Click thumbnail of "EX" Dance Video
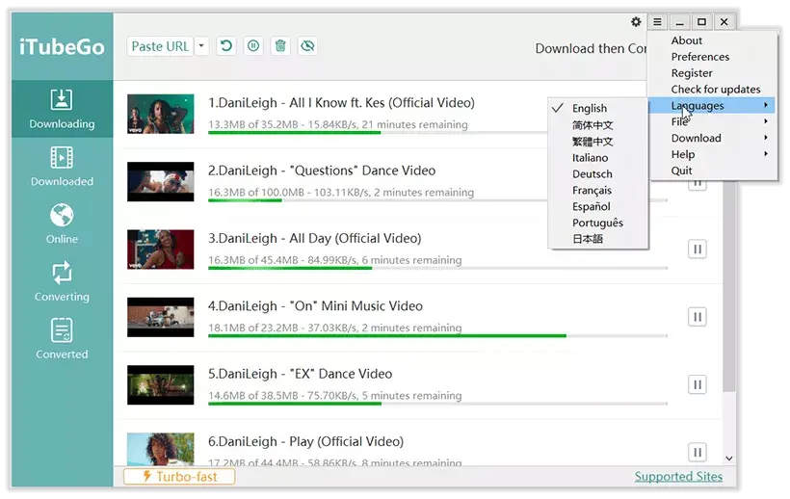Image resolution: width=790 pixels, height=499 pixels. click(160, 384)
